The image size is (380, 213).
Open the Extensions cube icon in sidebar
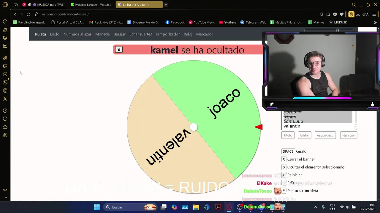[x=5, y=127]
